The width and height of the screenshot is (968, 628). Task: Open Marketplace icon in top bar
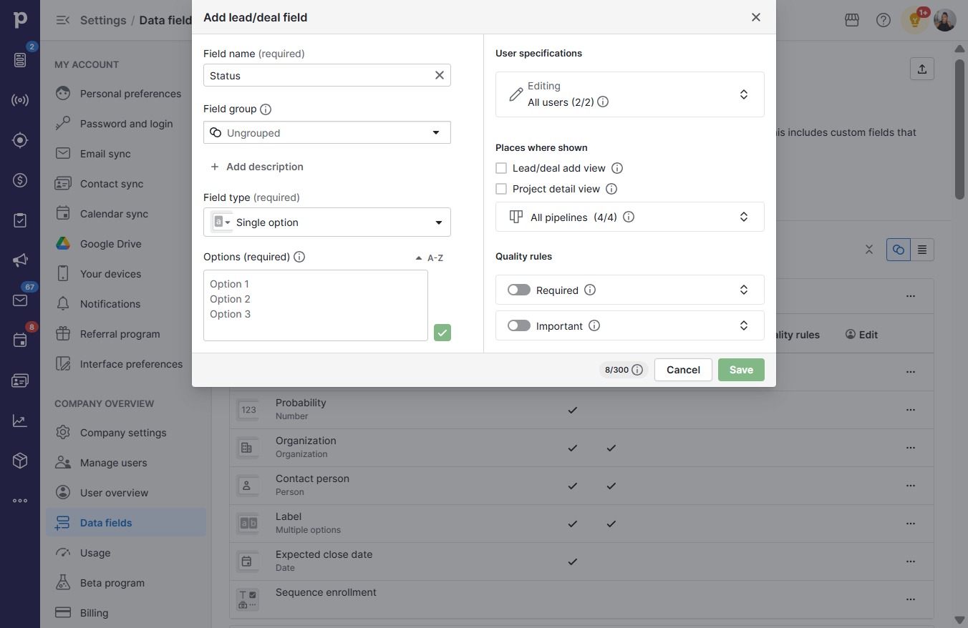click(x=852, y=20)
